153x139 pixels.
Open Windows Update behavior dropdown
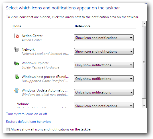[104, 92]
